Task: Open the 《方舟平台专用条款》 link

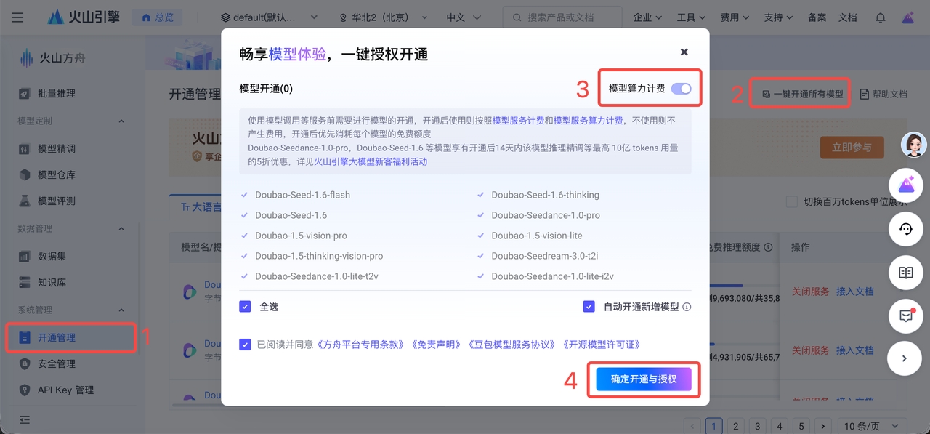Action: (361, 345)
